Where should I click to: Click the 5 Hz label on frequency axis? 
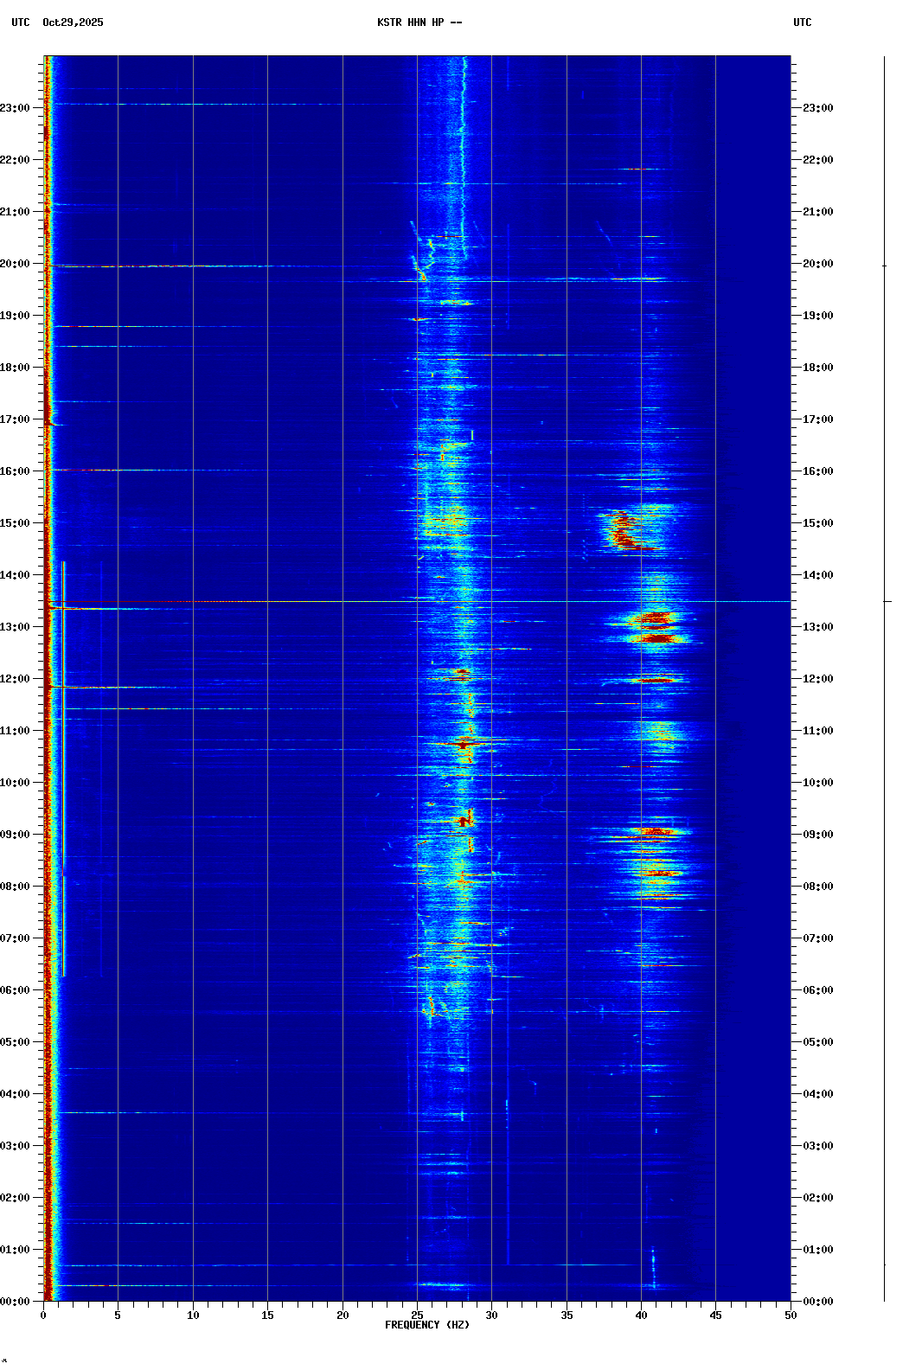tap(118, 1315)
